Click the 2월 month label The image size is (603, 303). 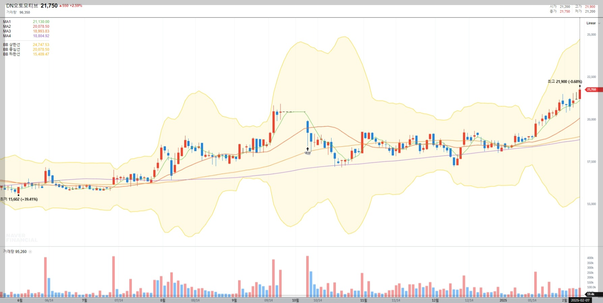pos(565,301)
